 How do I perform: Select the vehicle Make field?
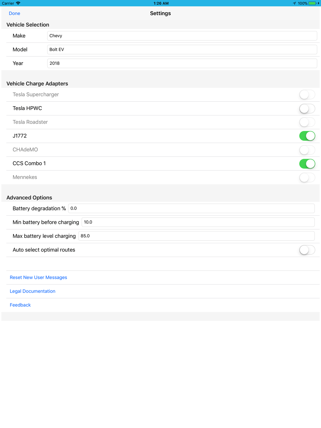[x=182, y=36]
